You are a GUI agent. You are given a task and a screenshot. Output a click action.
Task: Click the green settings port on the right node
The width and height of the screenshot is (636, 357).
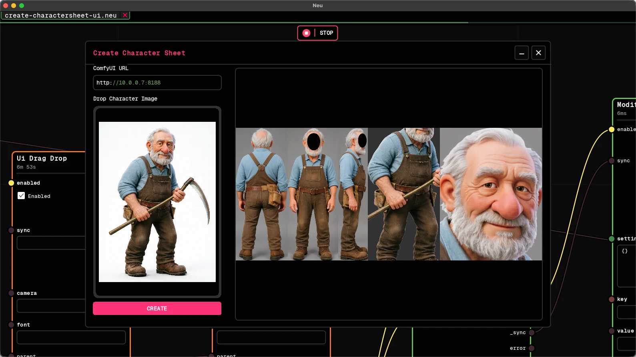pos(612,239)
